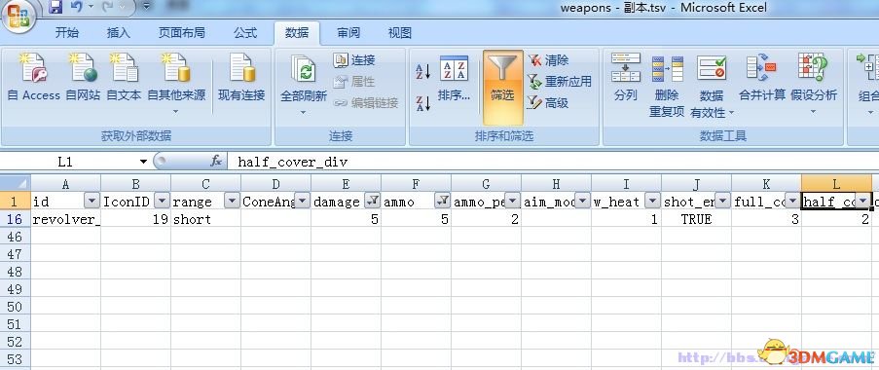This screenshot has width=879, height=370.
Task: Sort descending with Z-A icon
Action: tap(422, 103)
